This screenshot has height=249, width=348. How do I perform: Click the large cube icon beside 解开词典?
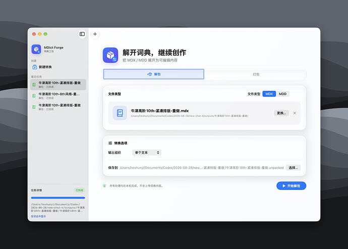110,55
